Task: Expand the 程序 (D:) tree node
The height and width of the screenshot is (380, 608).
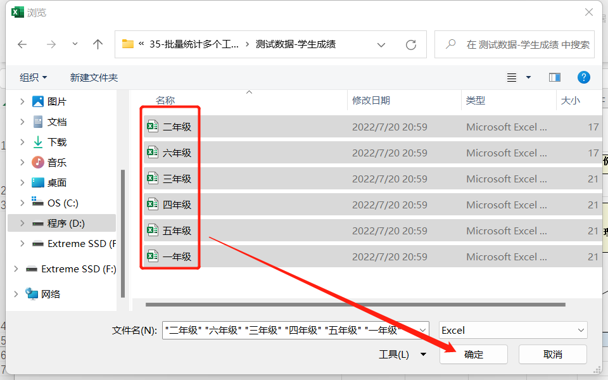Action: pos(22,223)
